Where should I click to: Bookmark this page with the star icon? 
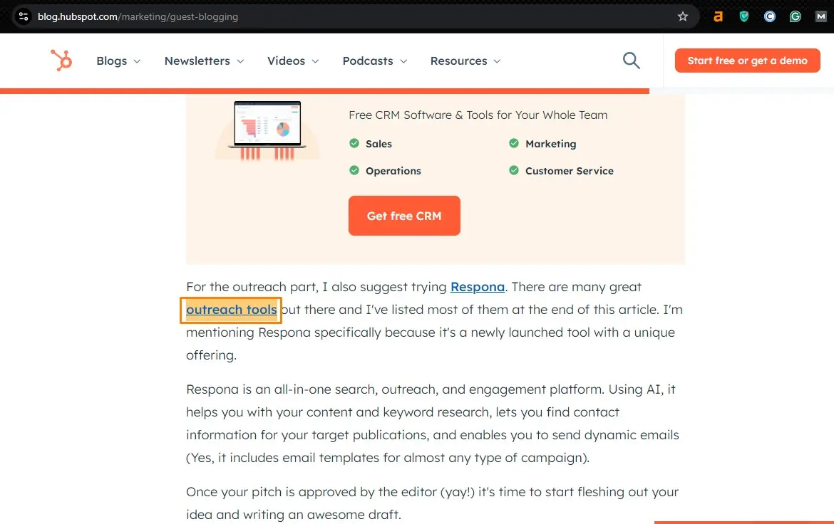(x=682, y=16)
